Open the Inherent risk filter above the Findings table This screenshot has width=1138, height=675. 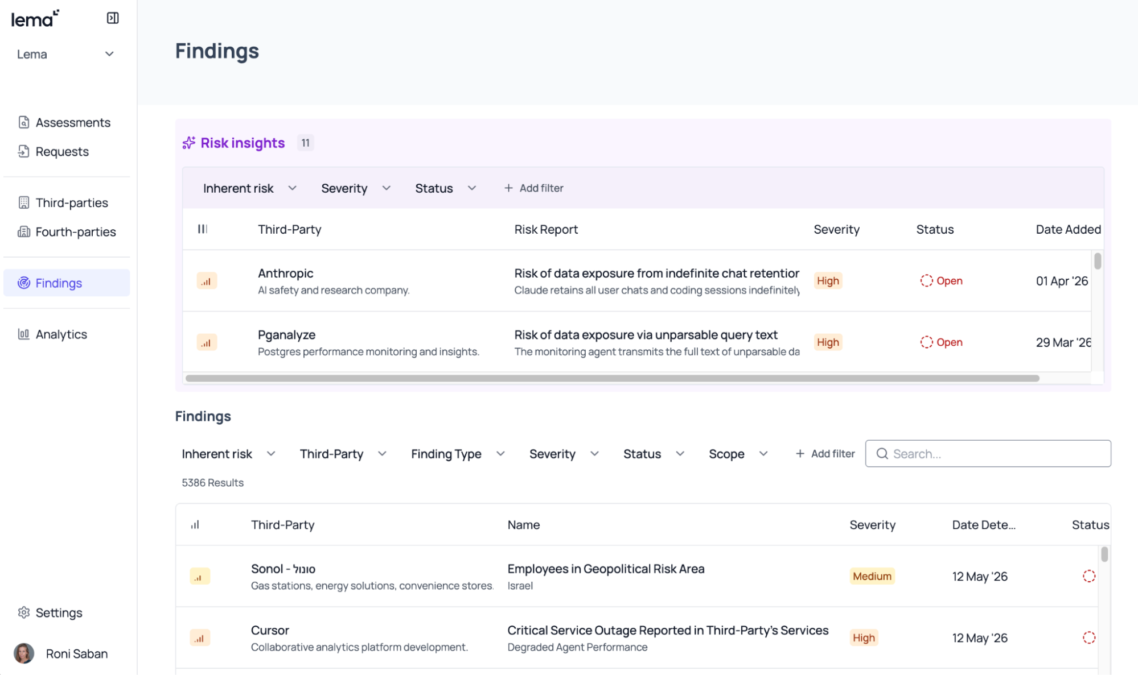pyautogui.click(x=229, y=454)
